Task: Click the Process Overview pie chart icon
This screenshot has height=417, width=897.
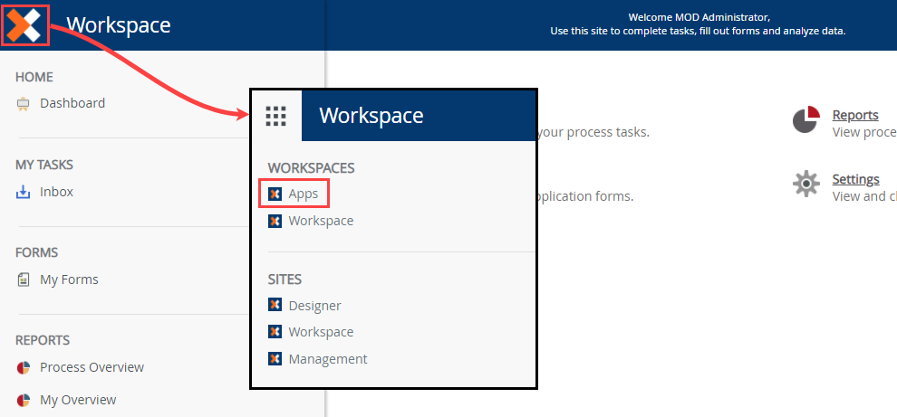Action: click(x=24, y=368)
